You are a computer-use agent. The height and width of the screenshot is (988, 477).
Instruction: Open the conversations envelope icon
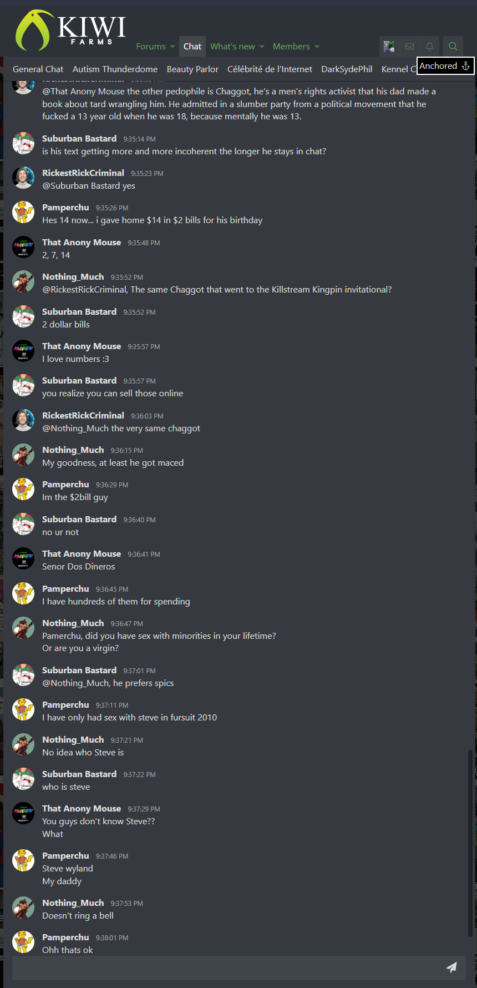tap(409, 46)
